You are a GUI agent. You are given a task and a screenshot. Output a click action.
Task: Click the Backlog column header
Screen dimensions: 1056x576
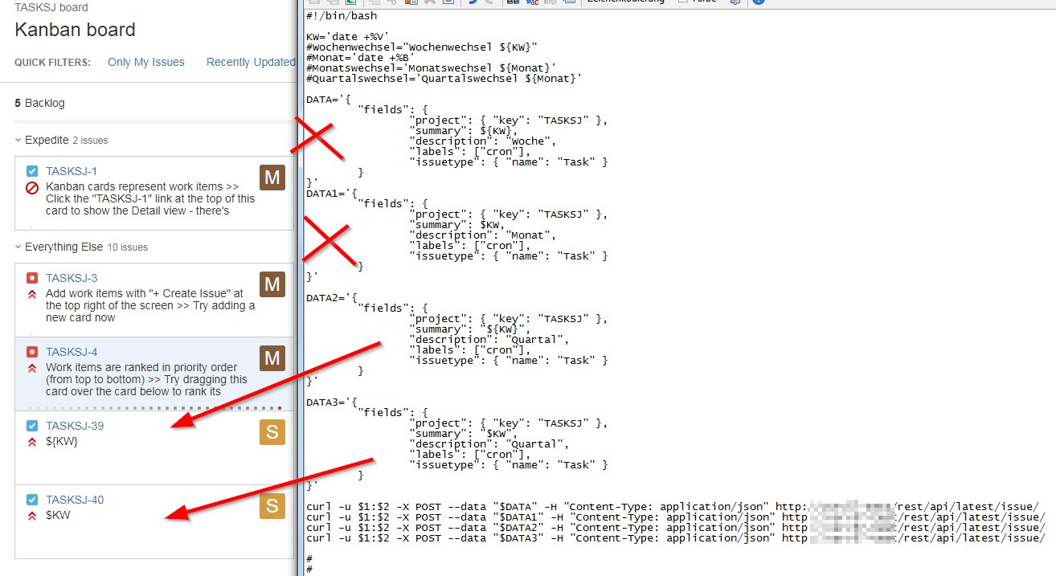click(x=39, y=103)
